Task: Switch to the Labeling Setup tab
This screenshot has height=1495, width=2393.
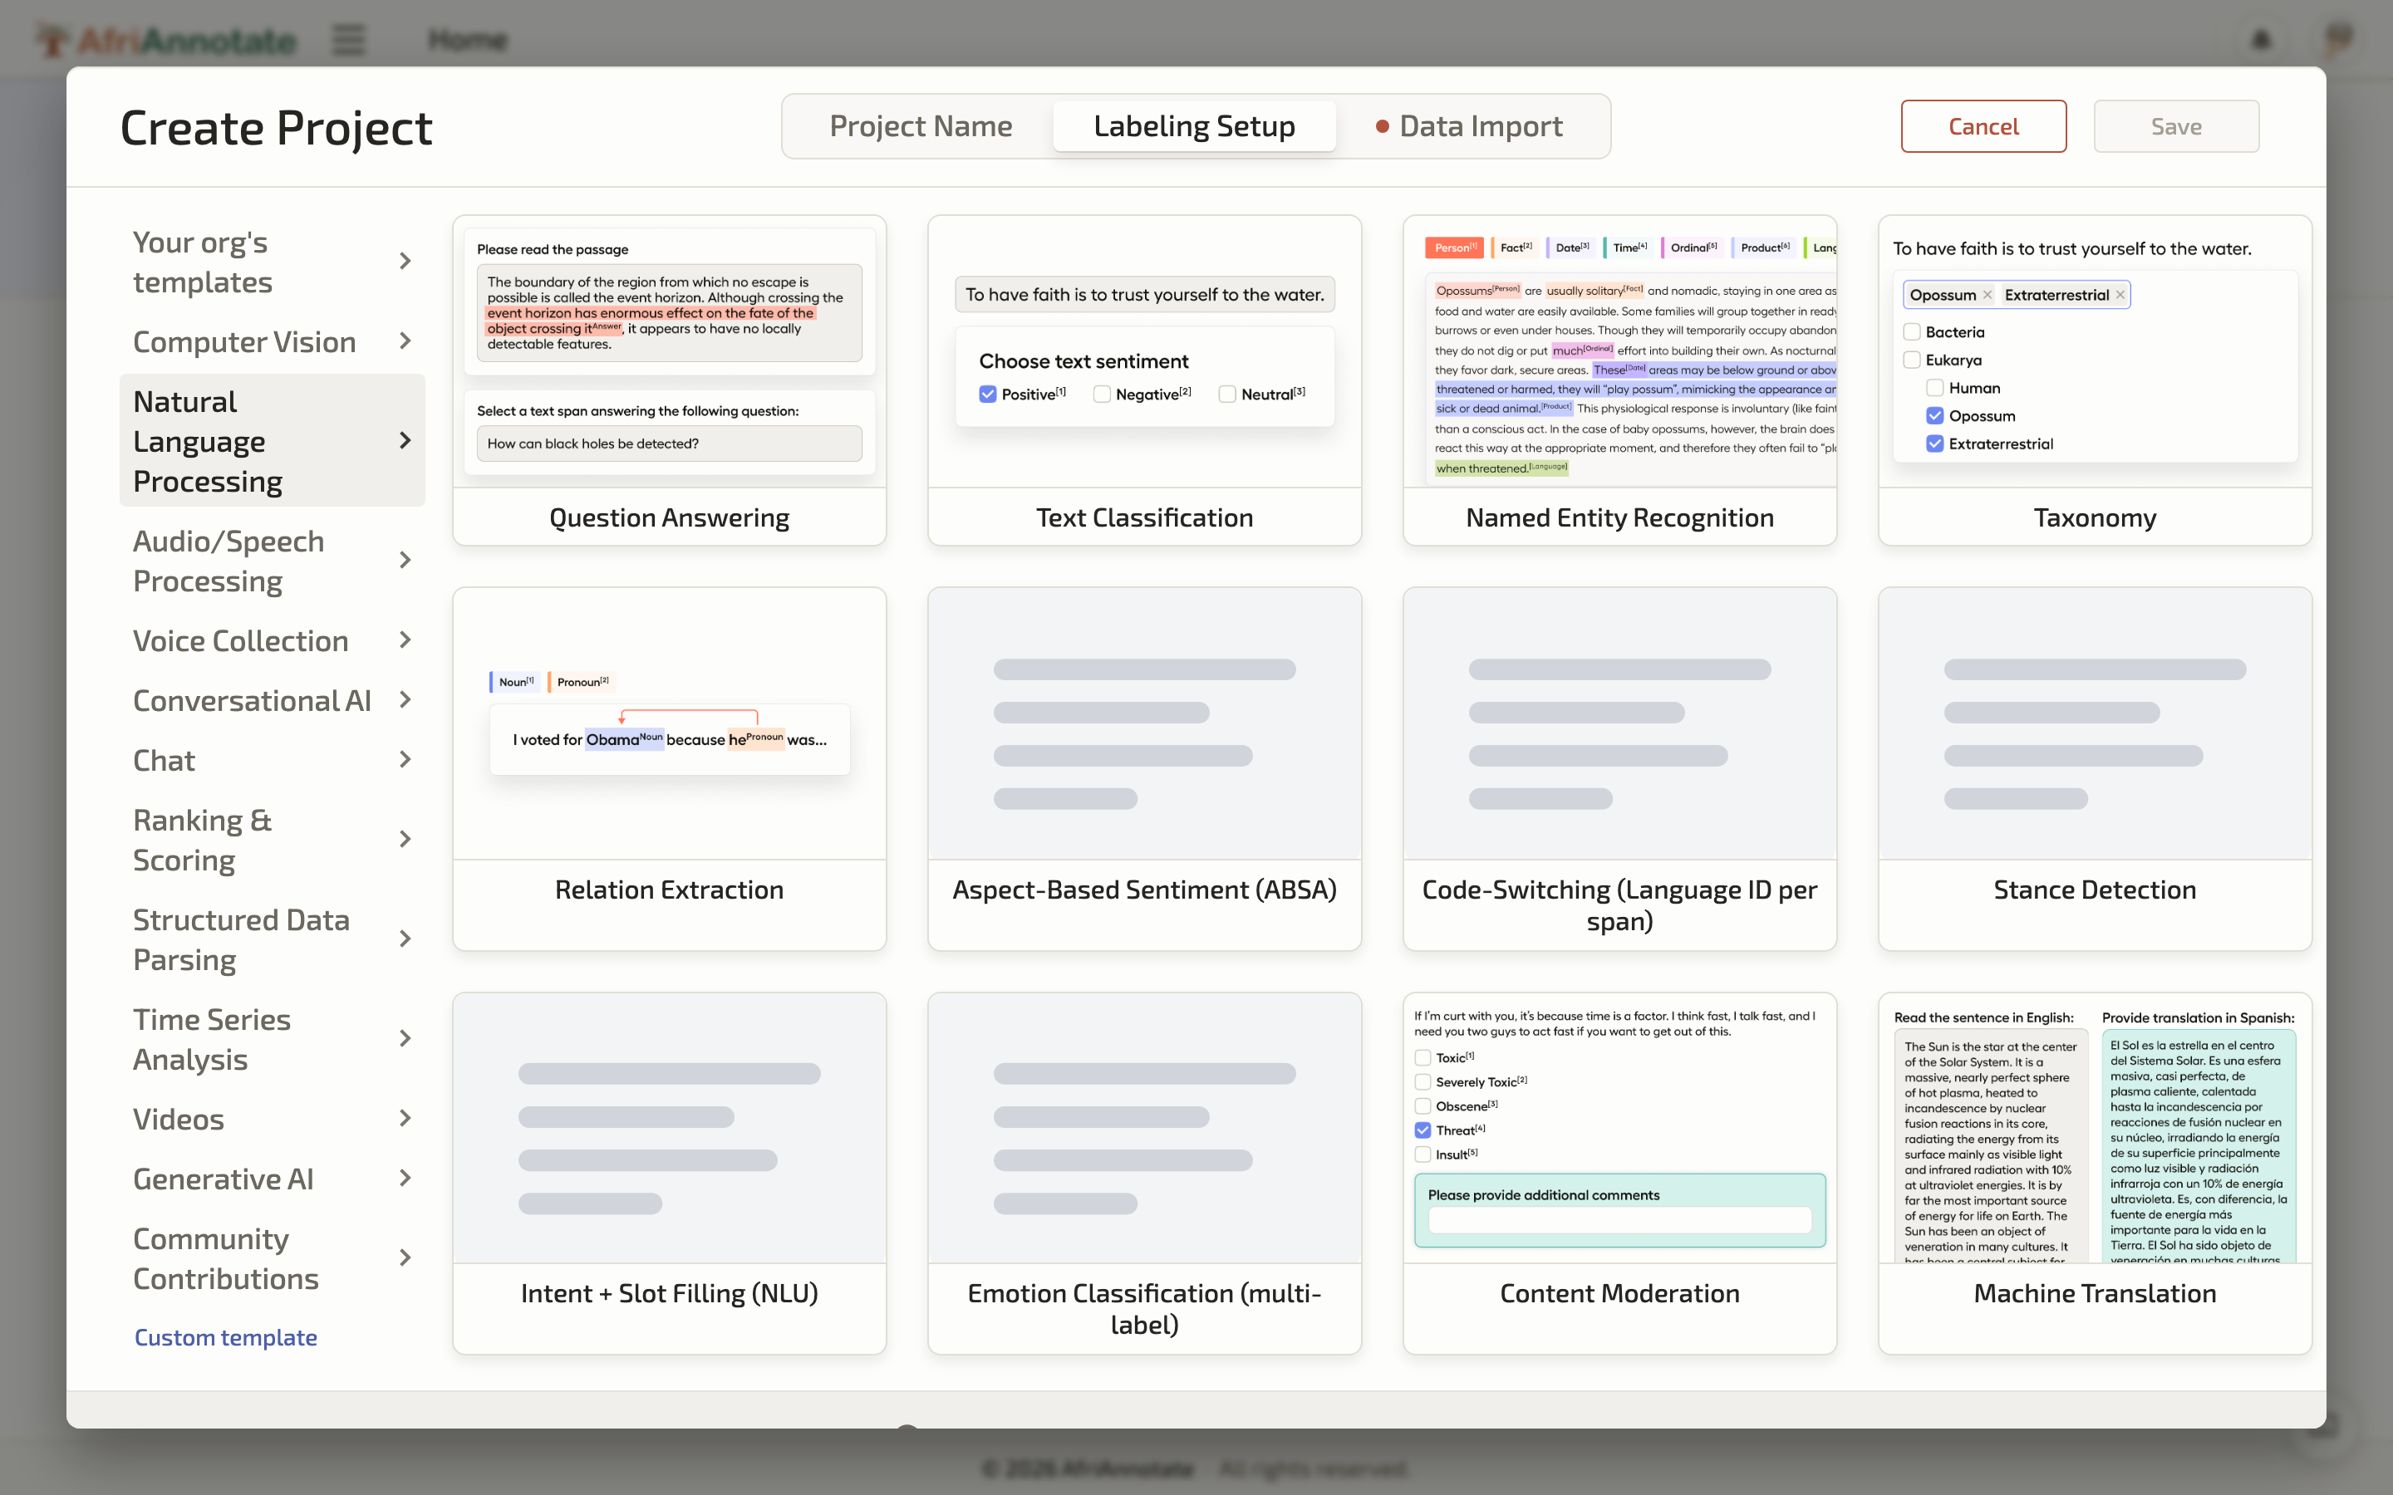Action: coord(1195,126)
